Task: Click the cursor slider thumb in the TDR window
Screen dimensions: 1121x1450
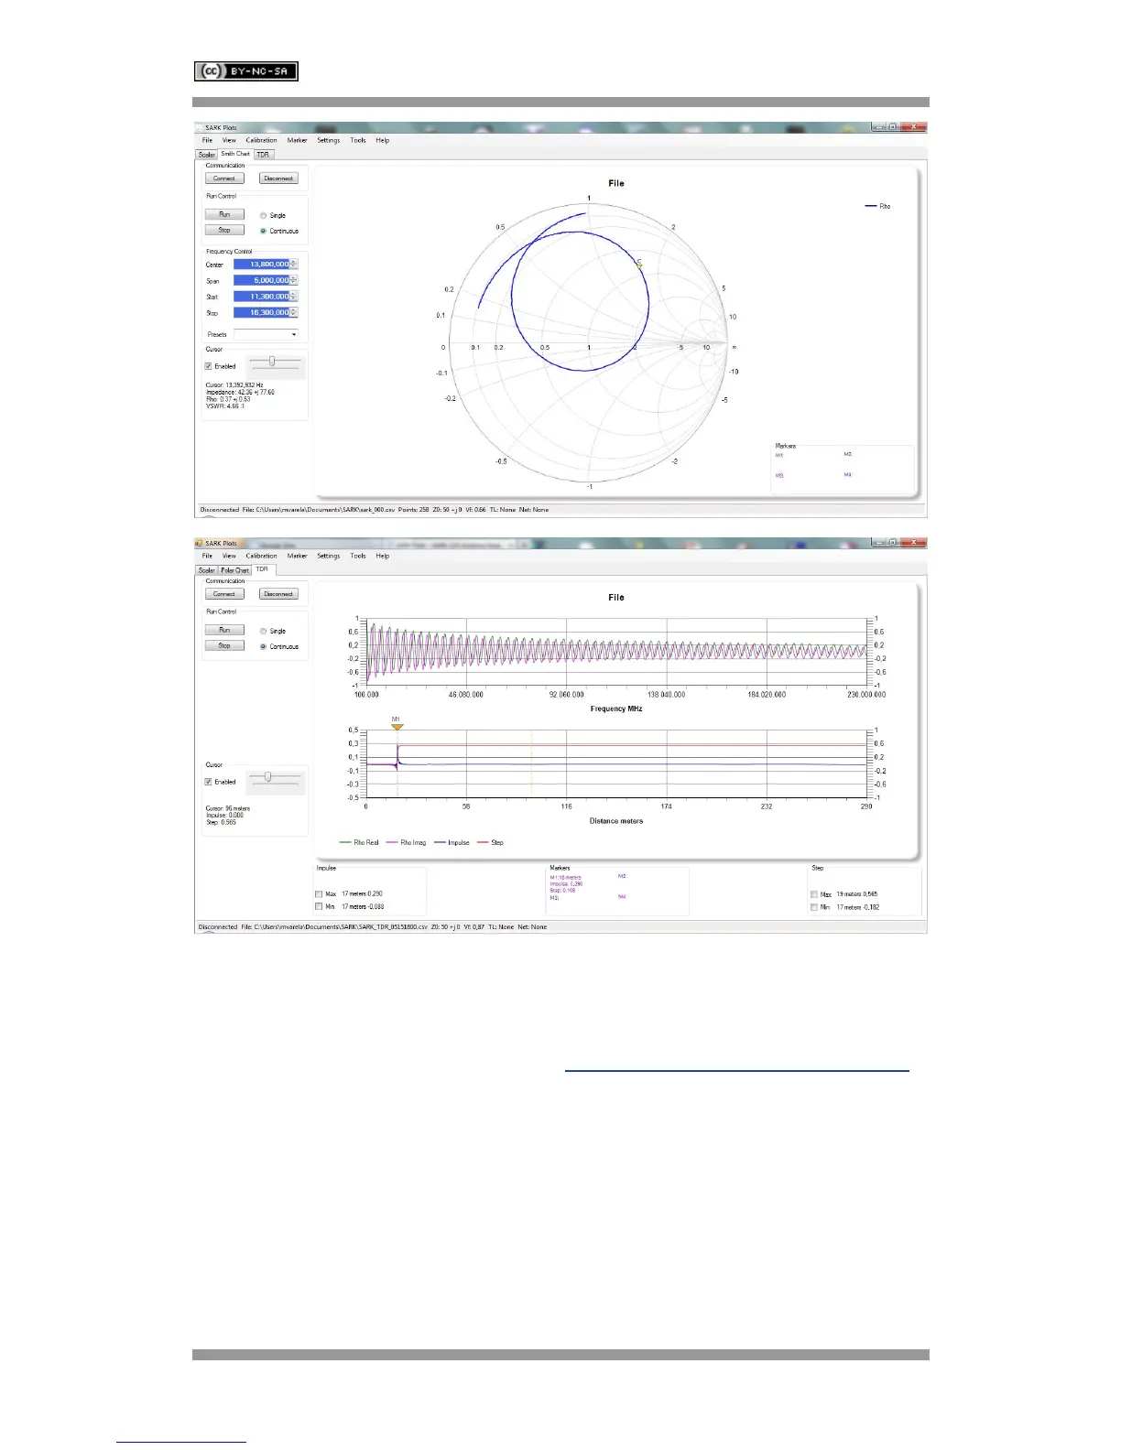Action: 267,776
